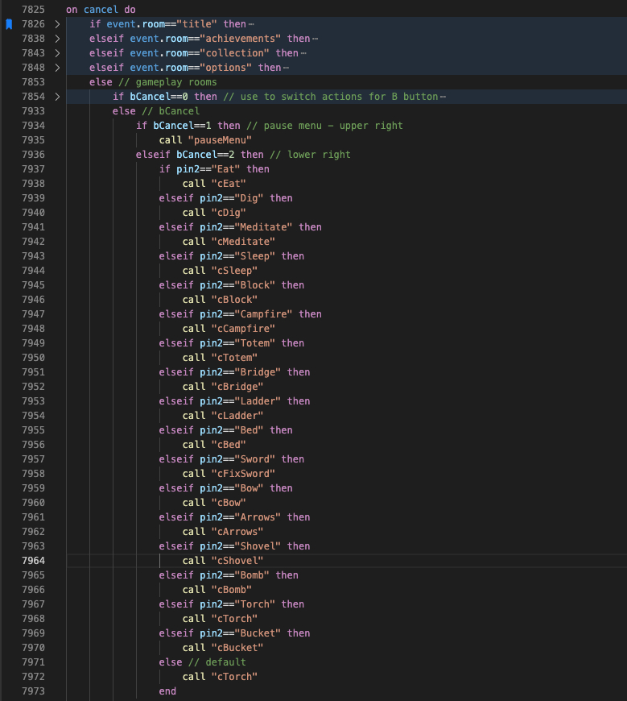The image size is (627, 701).
Task: Click line number 7973 in the gutter
Action: pyautogui.click(x=33, y=691)
